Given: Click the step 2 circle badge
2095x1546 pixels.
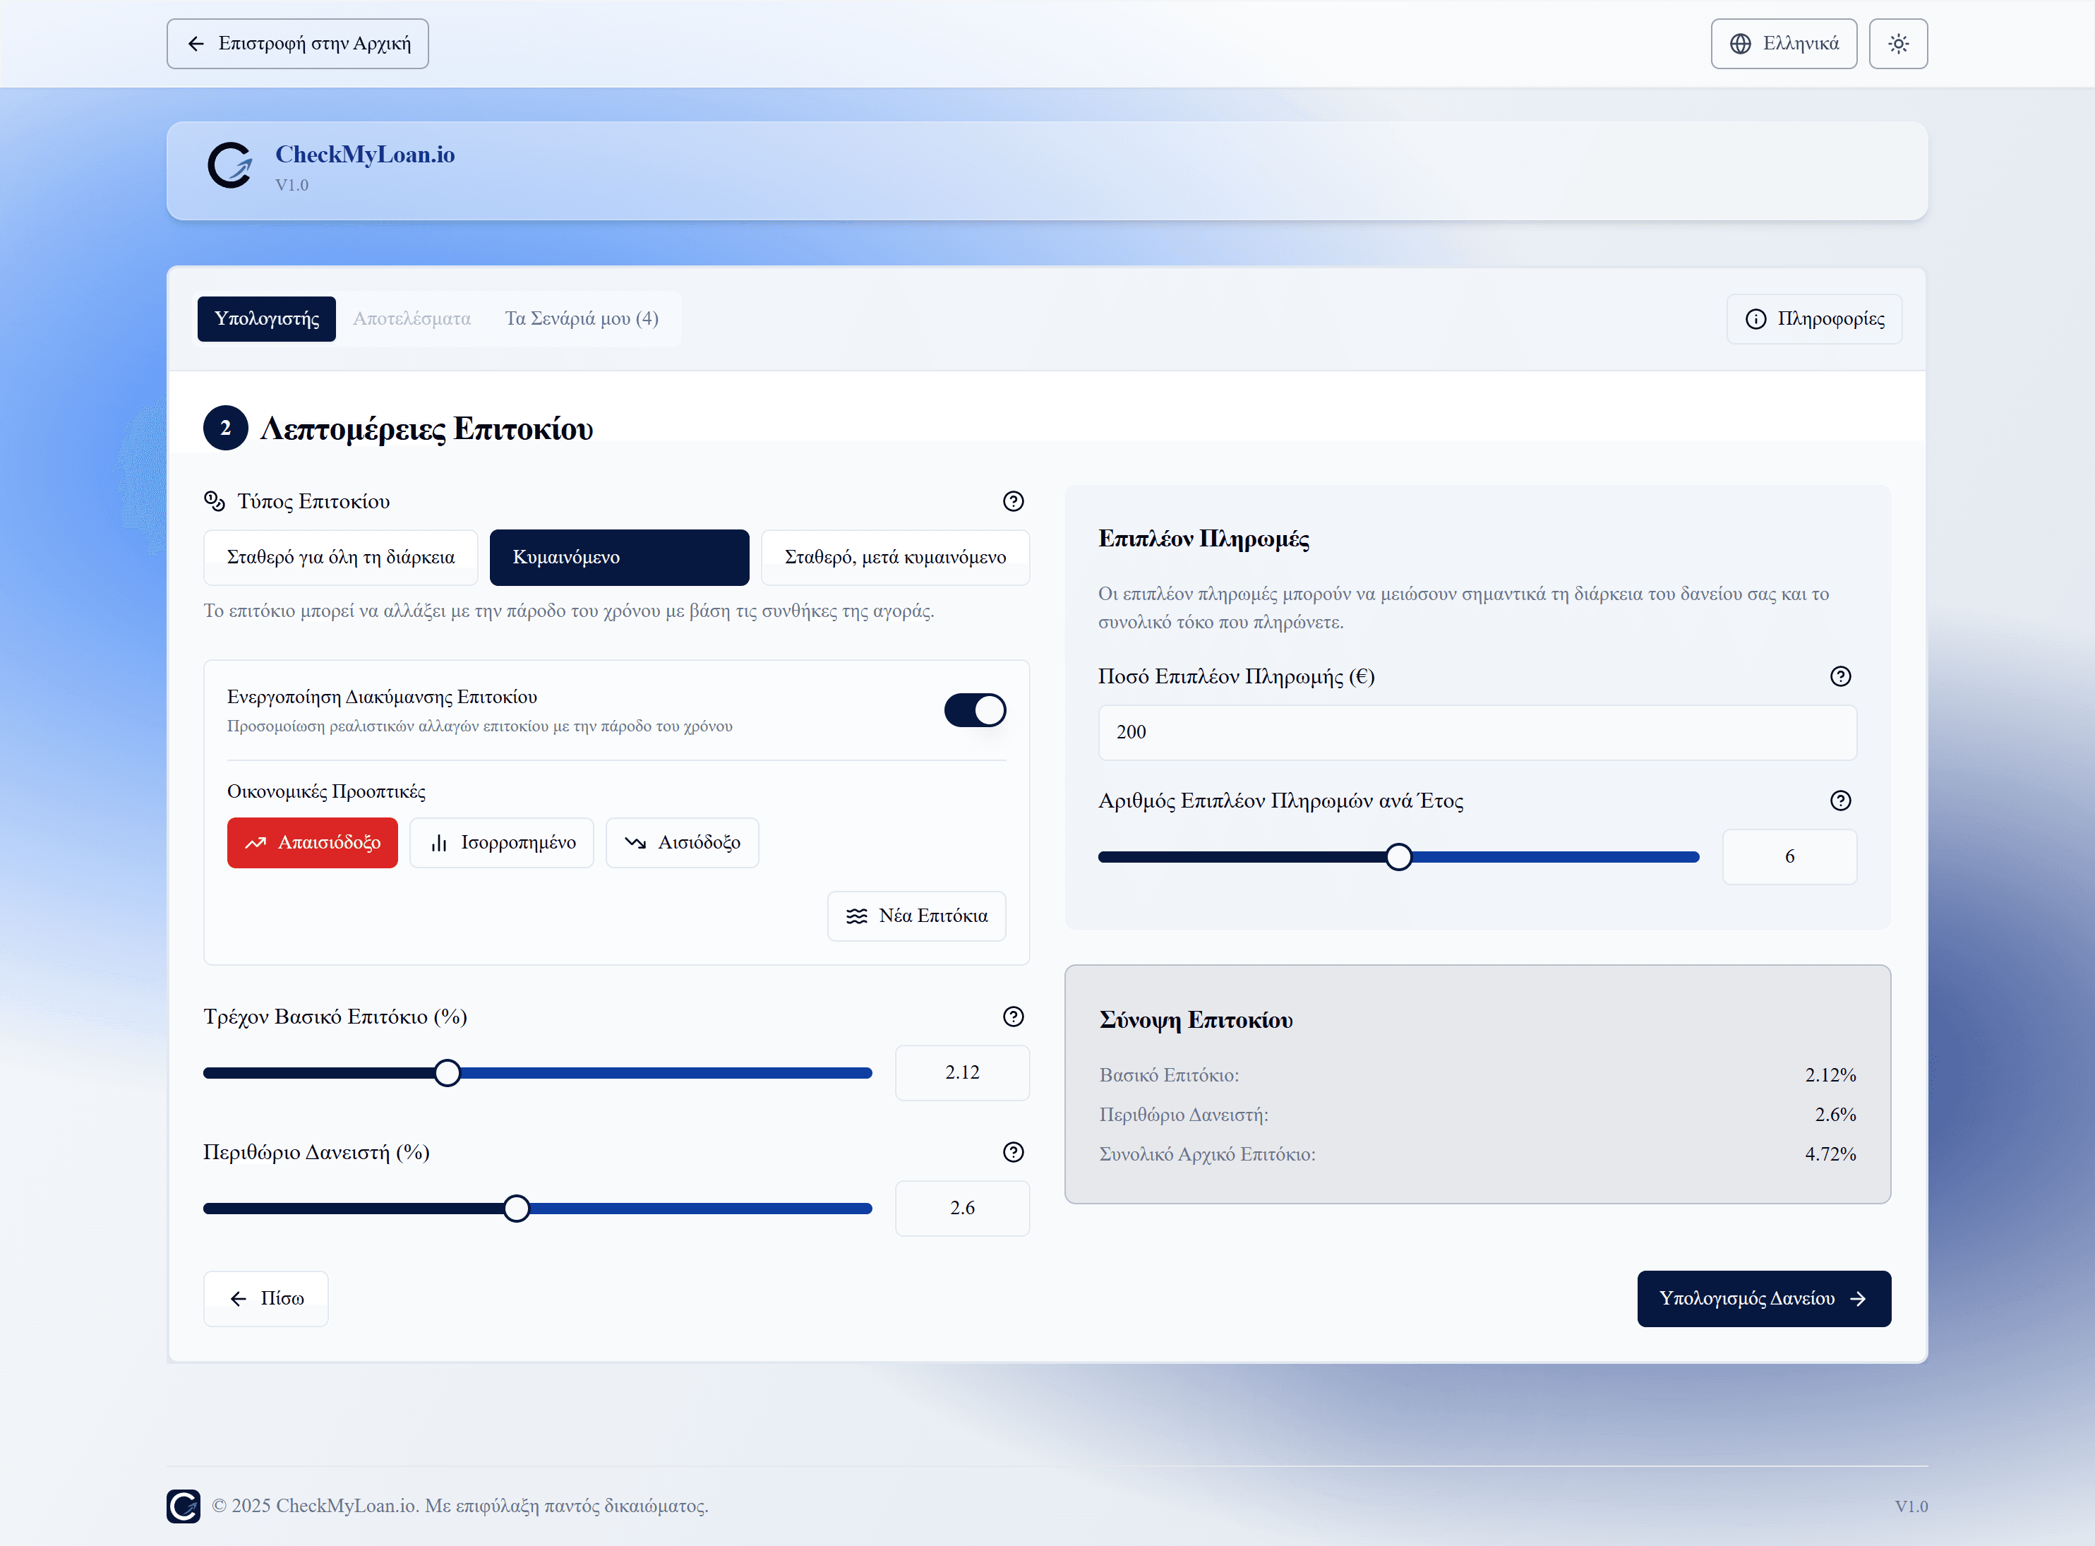Looking at the screenshot, I should [x=225, y=428].
